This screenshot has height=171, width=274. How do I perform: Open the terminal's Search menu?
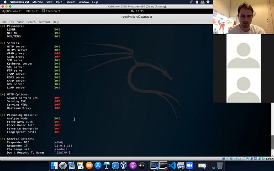(31, 22)
